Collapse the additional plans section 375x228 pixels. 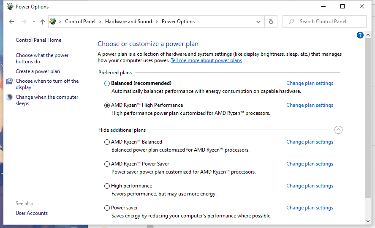(338, 130)
